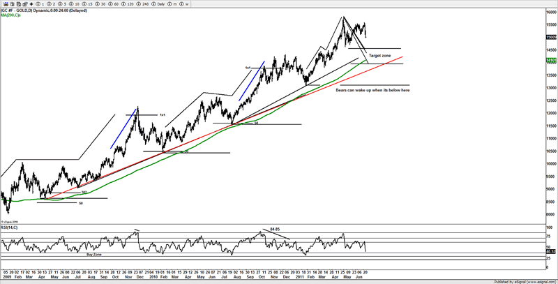Click the RSI current value tag 40.52
This screenshot has width=558, height=284.
(x=552, y=252)
